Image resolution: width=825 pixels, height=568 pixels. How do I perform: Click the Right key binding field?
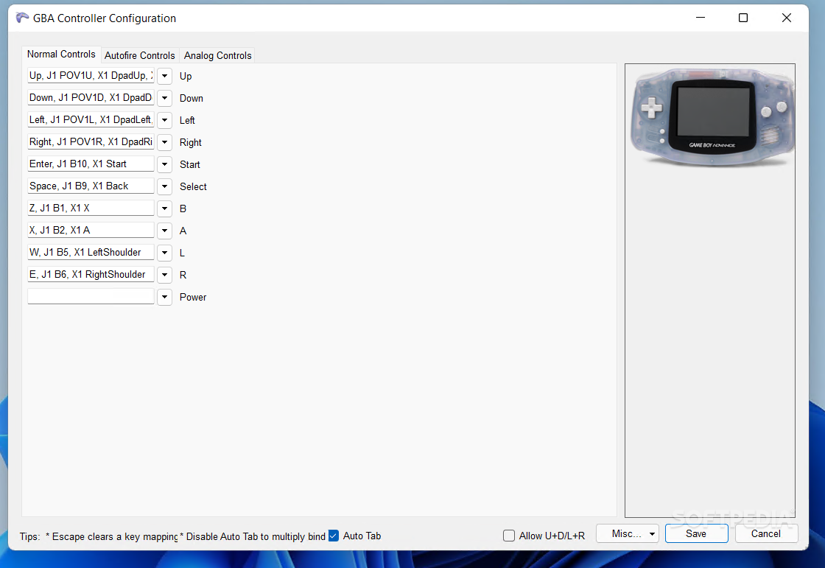(x=91, y=141)
